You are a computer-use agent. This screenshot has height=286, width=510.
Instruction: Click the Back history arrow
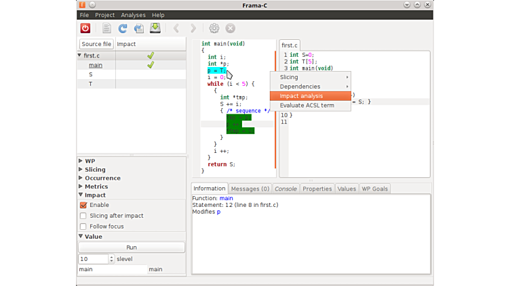(x=176, y=28)
